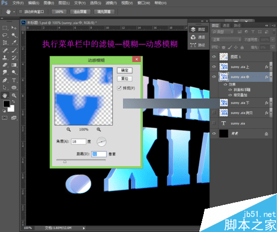Select the Brush tool
Image resolution: width=277 pixels, height=232 pixels.
(x=14, y=50)
